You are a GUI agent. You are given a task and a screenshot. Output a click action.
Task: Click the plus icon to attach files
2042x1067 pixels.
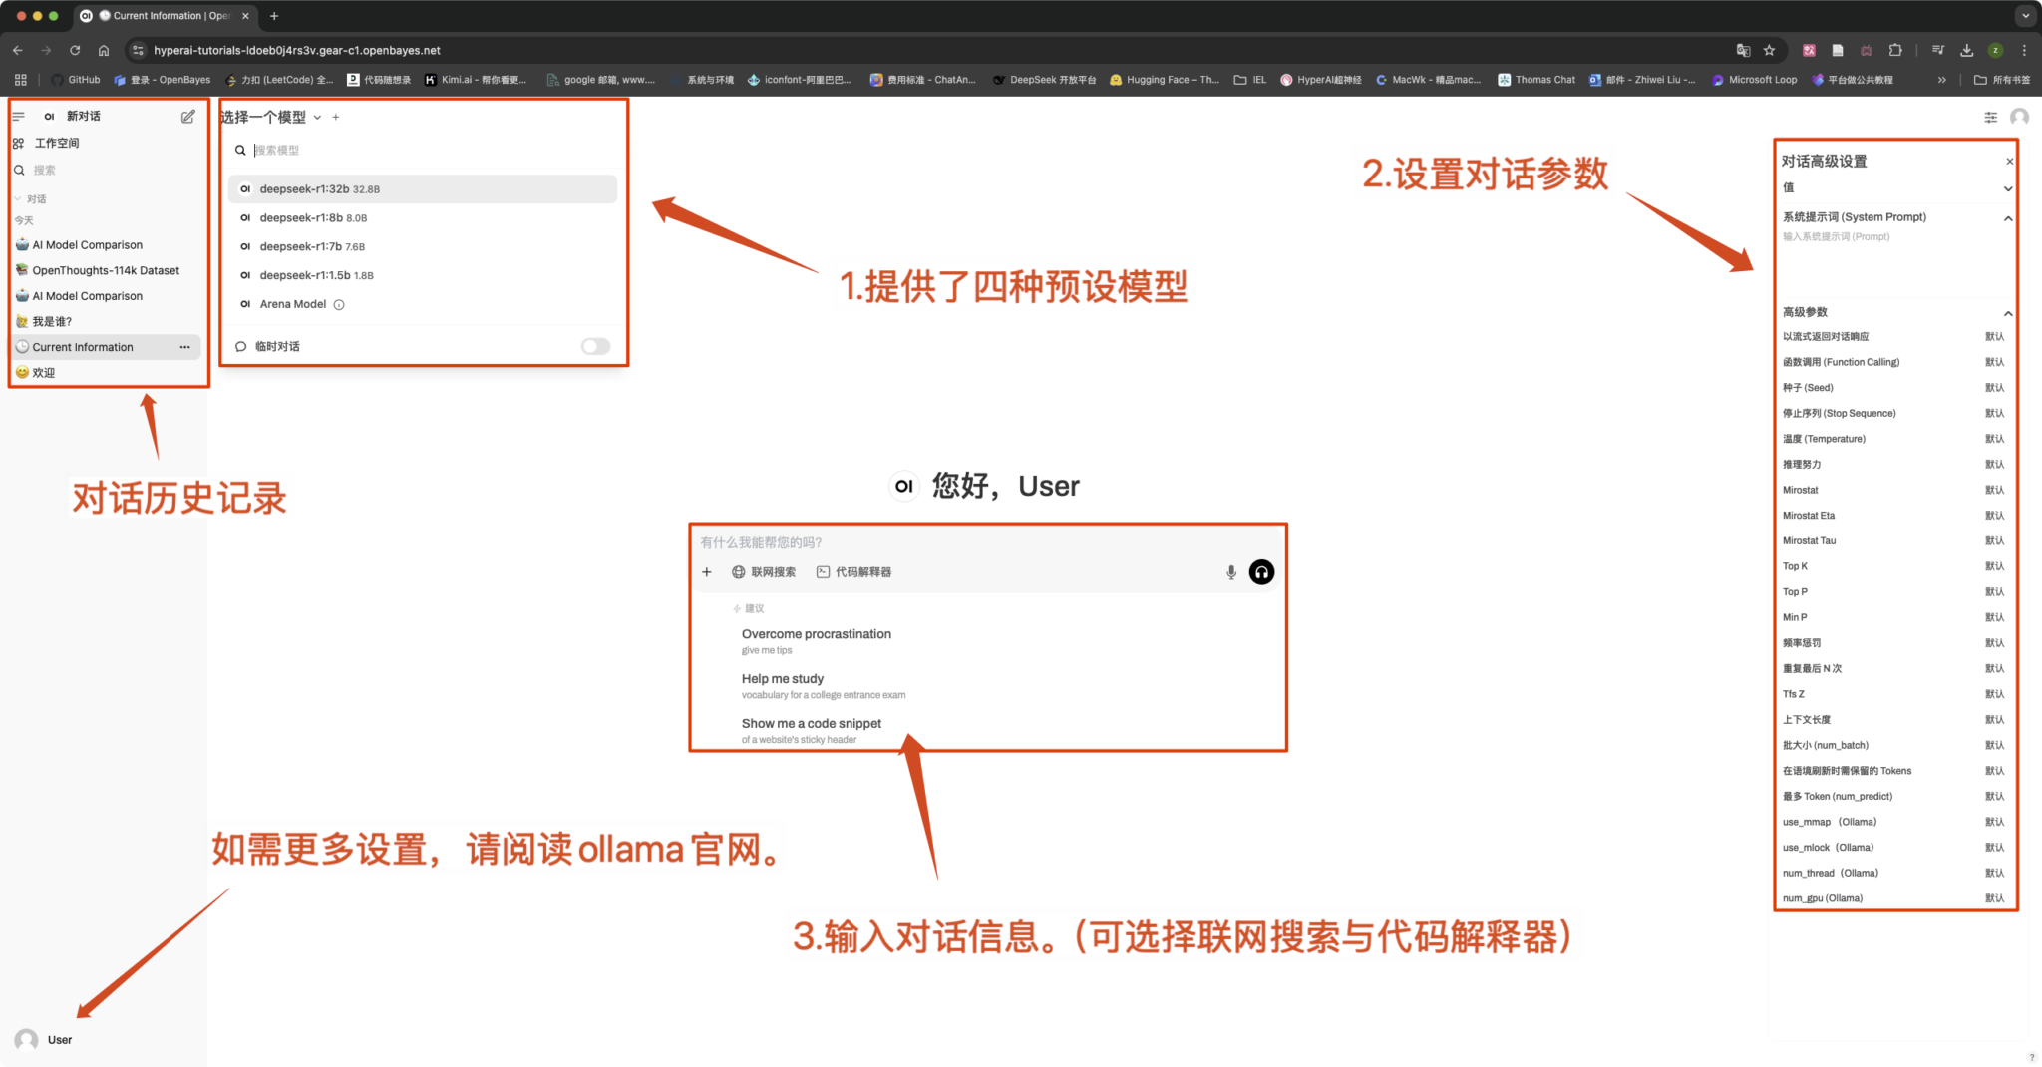[x=707, y=572]
